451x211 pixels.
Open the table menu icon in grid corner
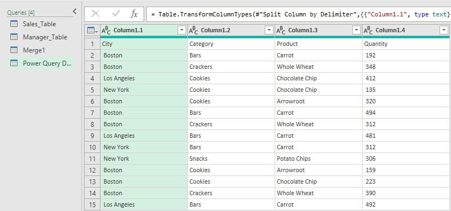click(92, 30)
